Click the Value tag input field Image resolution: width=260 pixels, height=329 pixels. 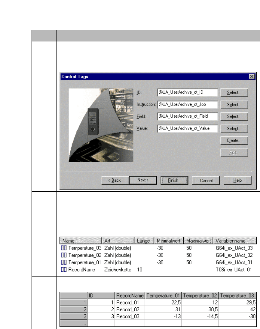coord(188,128)
